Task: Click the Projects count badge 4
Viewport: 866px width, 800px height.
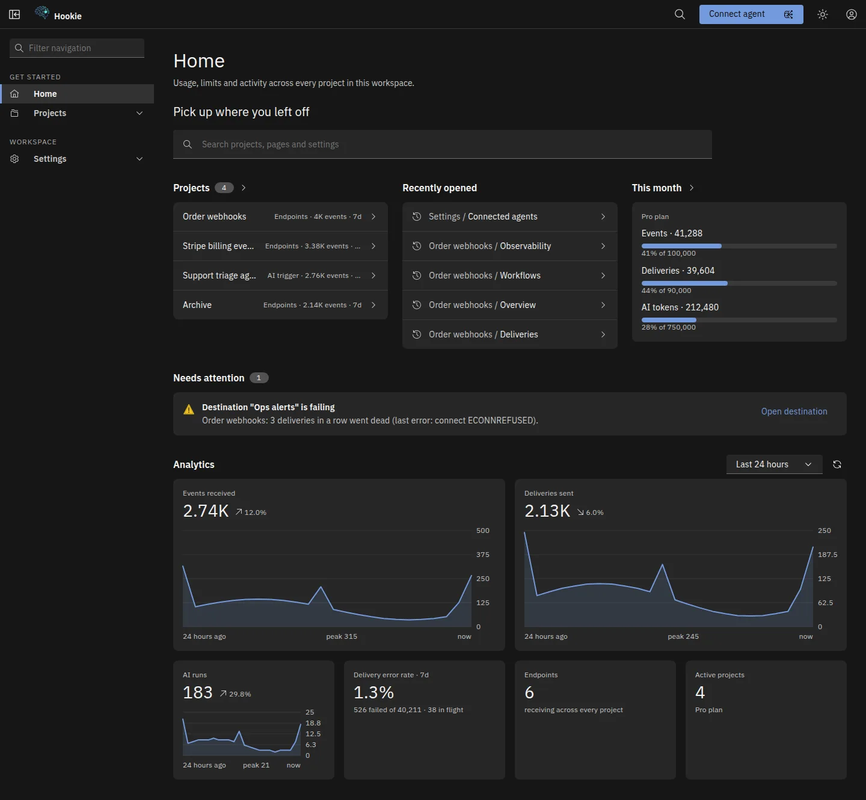Action: point(224,188)
